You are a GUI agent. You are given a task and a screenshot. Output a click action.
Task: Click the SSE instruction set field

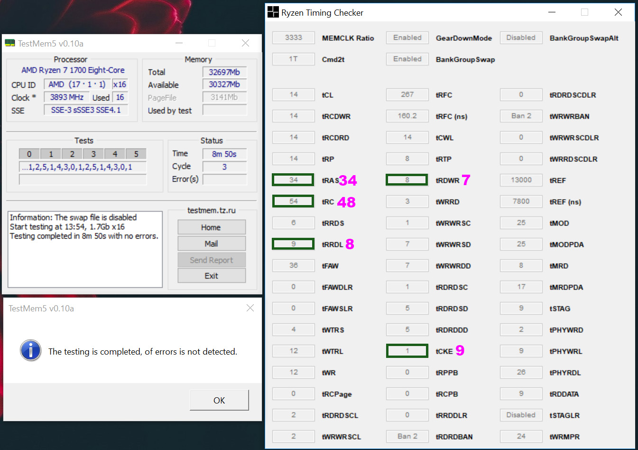point(86,110)
